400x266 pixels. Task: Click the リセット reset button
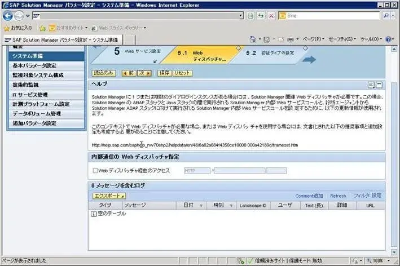pyautogui.click(x=182, y=73)
